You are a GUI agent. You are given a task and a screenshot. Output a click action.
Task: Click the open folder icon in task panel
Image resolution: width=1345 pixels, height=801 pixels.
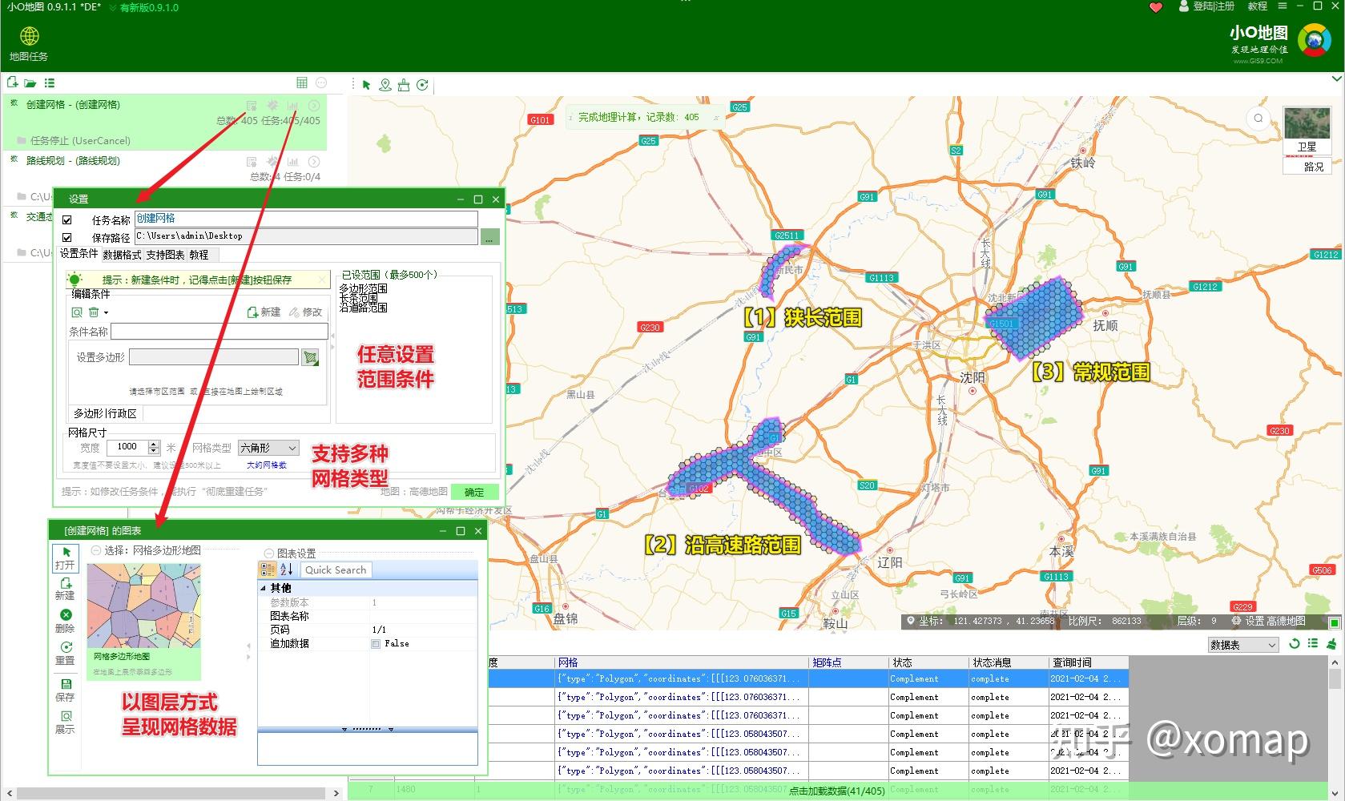[30, 83]
